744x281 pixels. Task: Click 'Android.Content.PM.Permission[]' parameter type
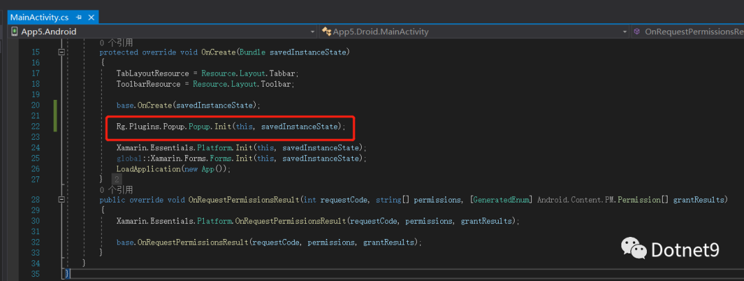click(x=603, y=200)
